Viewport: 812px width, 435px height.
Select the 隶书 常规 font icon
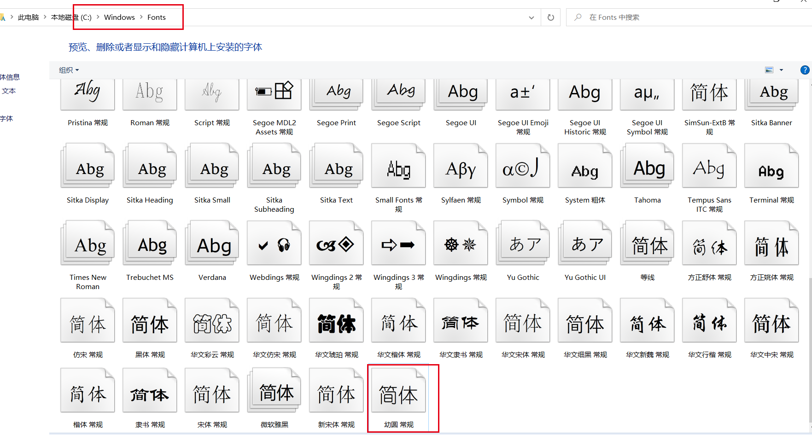150,390
